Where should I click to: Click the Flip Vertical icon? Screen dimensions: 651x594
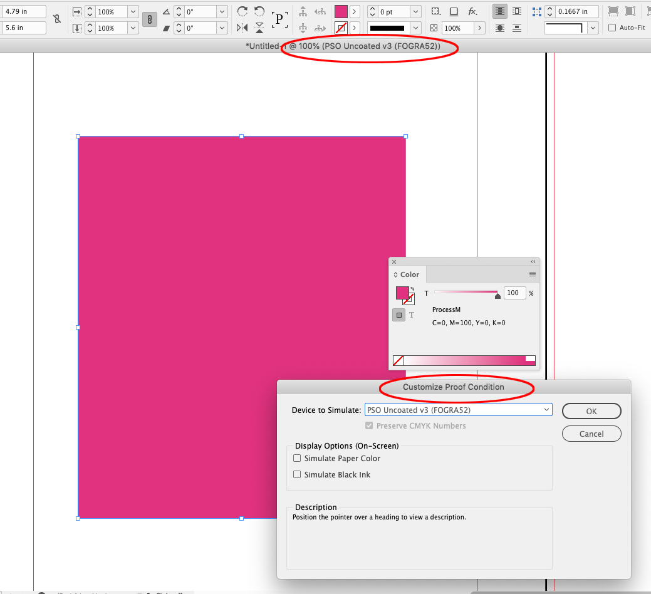(x=259, y=28)
